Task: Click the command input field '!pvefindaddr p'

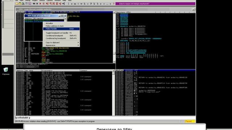Action: pos(105,118)
